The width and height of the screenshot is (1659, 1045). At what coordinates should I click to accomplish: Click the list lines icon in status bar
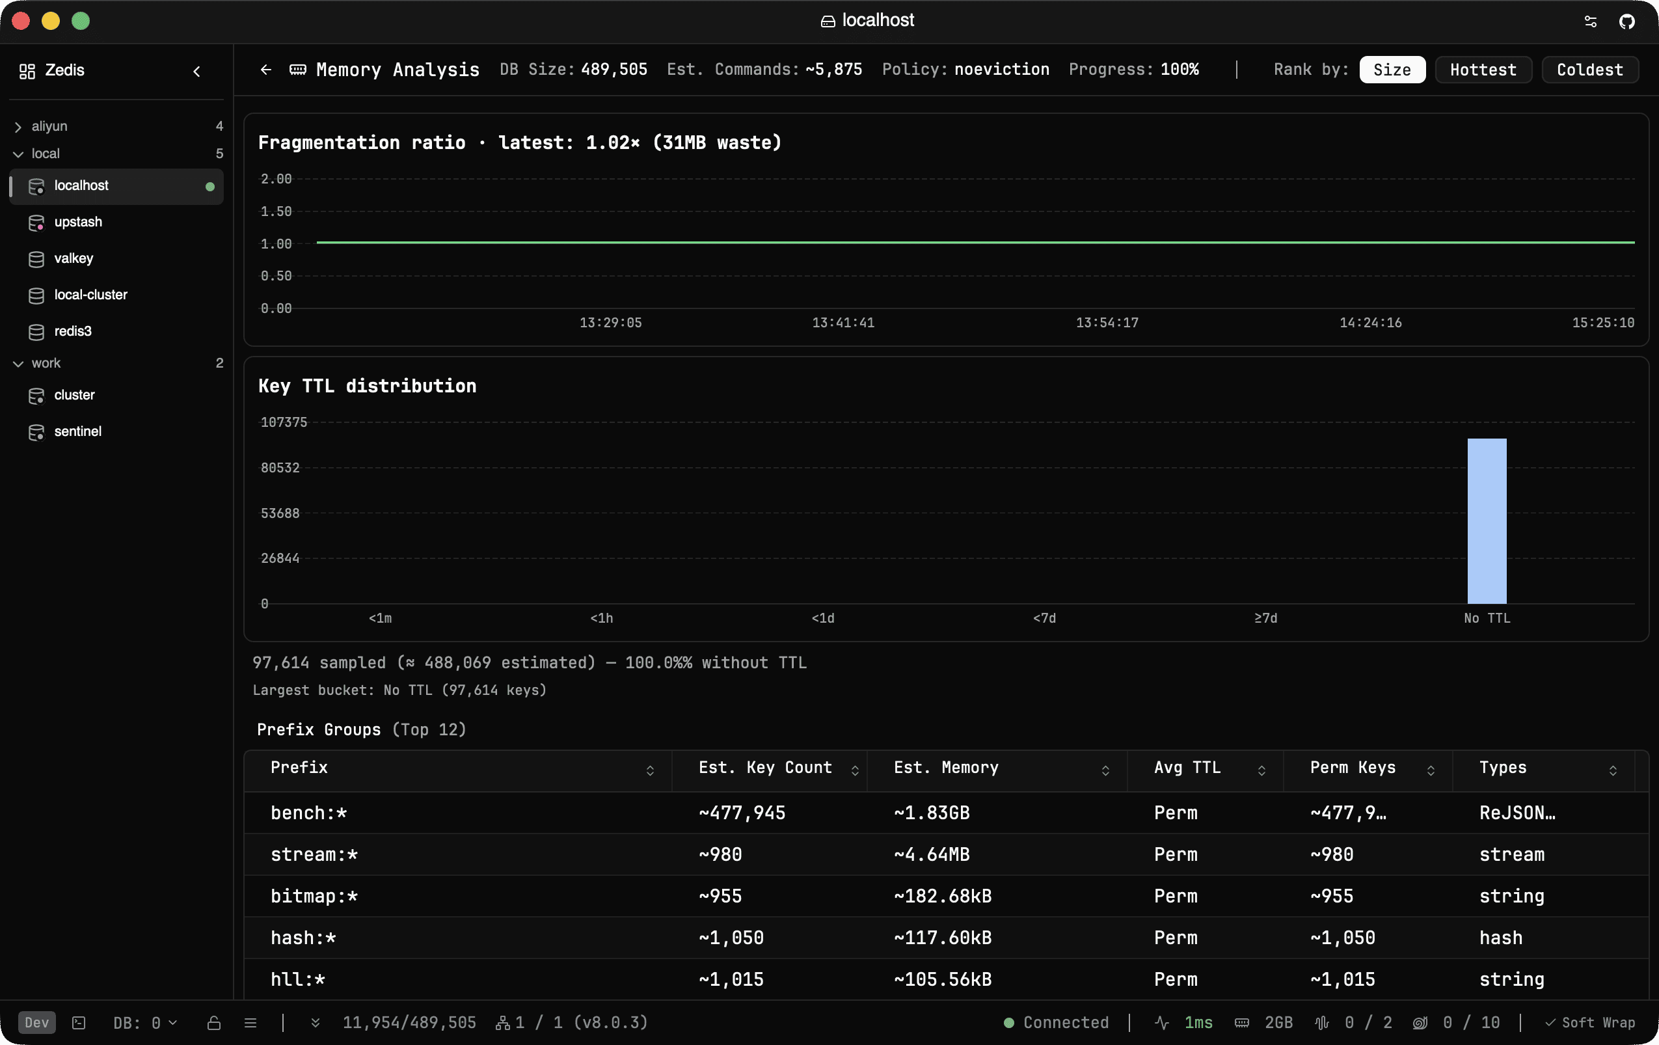pos(250,1023)
